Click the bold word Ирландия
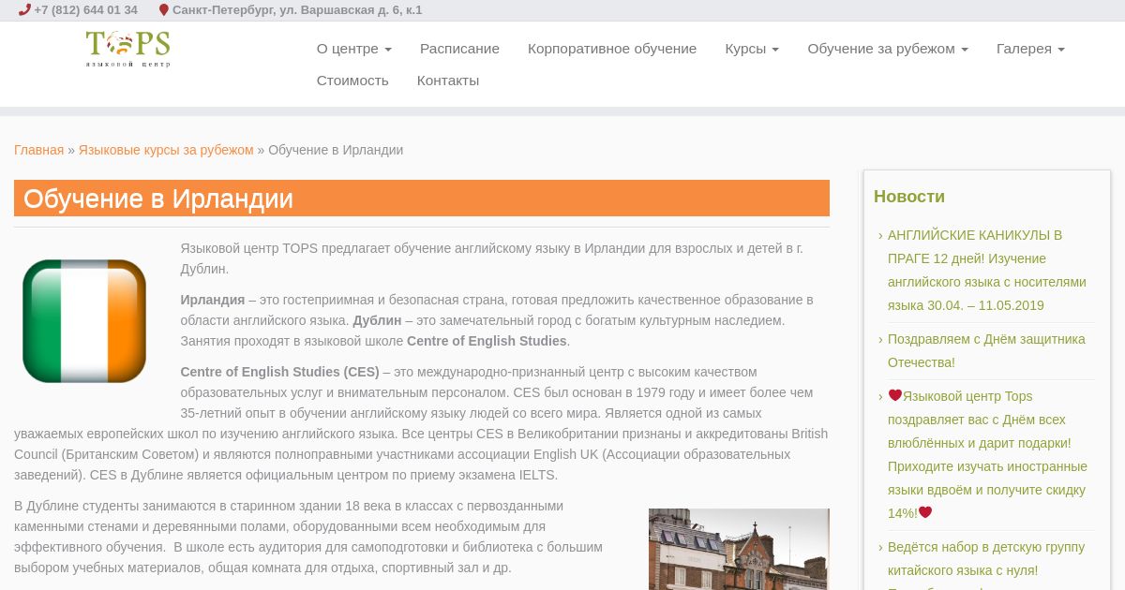 (x=213, y=300)
